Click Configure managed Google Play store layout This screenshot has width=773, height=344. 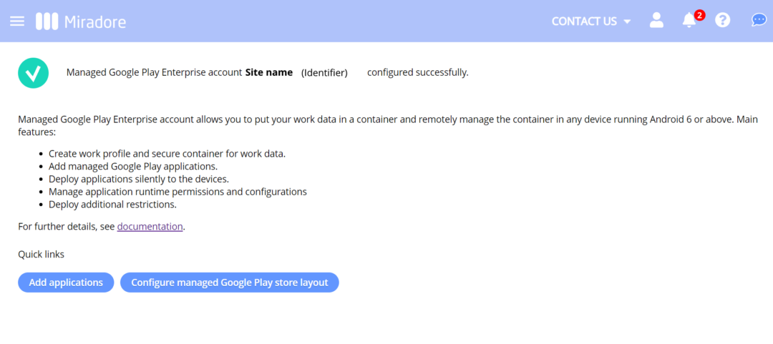pyautogui.click(x=230, y=282)
